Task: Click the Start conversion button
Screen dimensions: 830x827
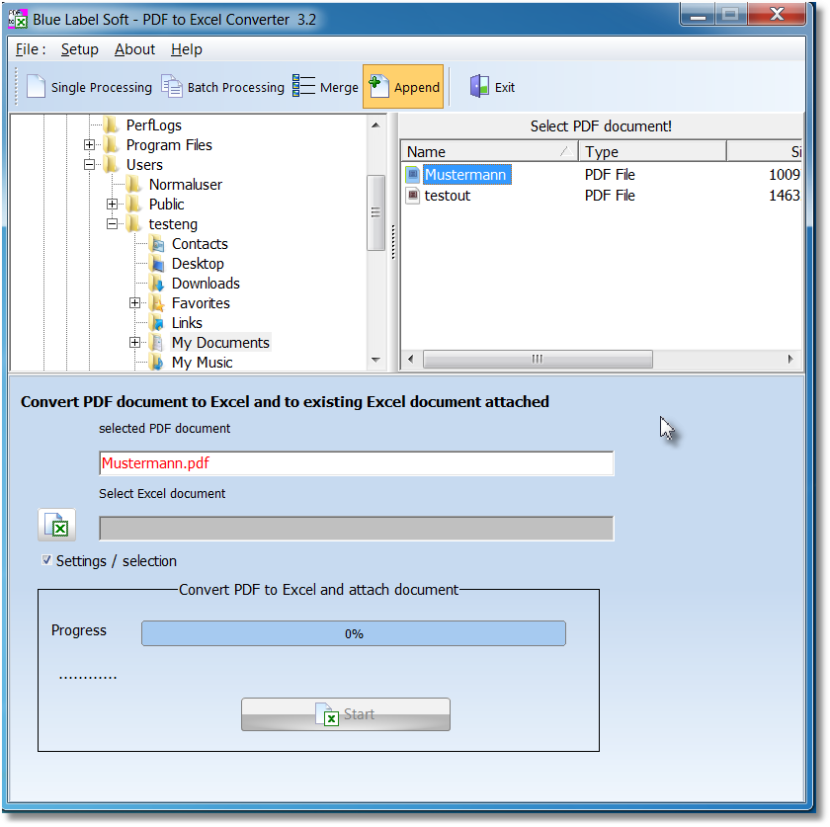Action: [x=346, y=714]
